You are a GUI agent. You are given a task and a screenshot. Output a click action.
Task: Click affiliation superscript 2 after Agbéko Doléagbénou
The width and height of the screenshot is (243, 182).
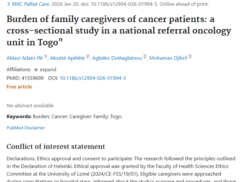pos(145,57)
